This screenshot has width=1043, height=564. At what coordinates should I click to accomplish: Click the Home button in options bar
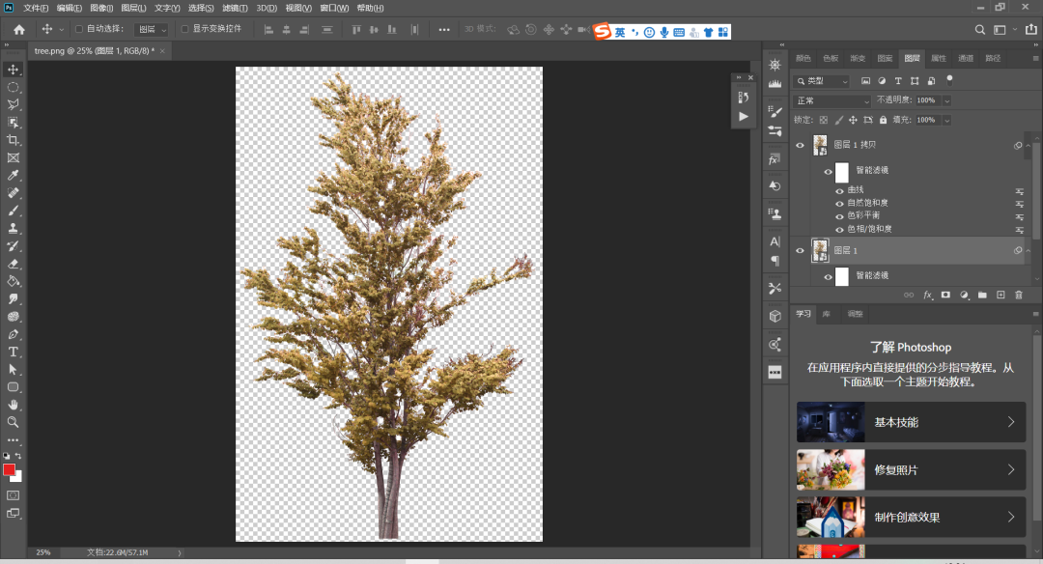pyautogui.click(x=18, y=29)
